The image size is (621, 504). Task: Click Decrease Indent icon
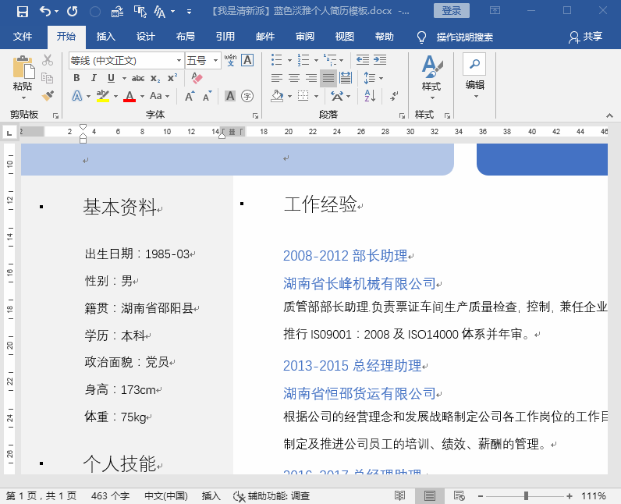click(363, 60)
